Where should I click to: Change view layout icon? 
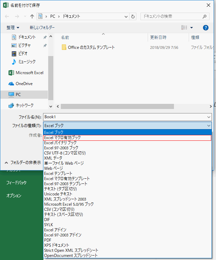click(x=184, y=28)
